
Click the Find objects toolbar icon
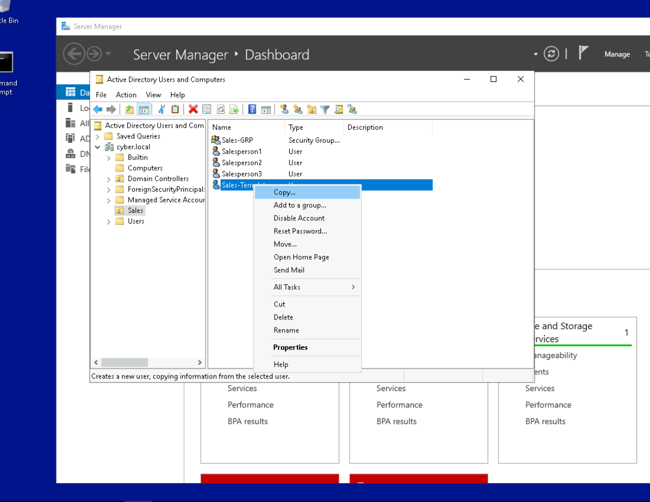click(x=339, y=109)
